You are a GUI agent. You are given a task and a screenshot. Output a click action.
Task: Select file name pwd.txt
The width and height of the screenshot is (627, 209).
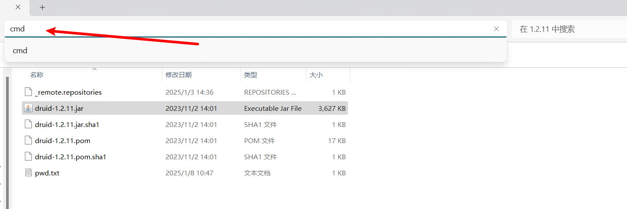(47, 173)
